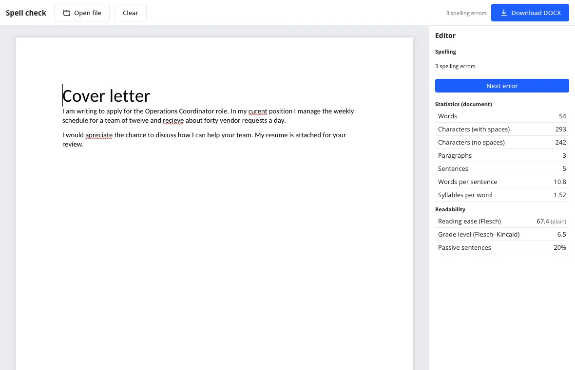Click the Editor panel heading
Screen dimensions: 575x370
(x=445, y=36)
